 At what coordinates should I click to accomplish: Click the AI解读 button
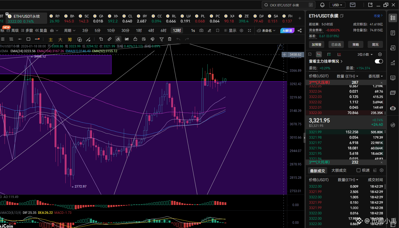coord(287,31)
